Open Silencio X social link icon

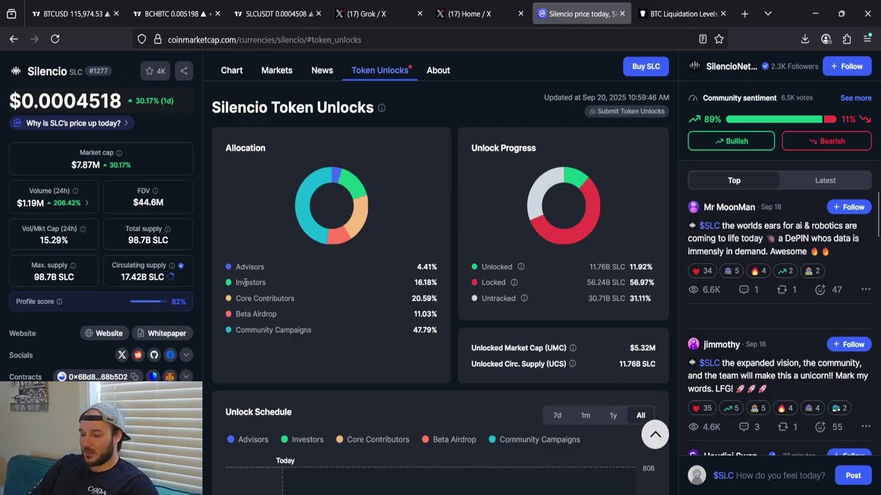coord(122,355)
